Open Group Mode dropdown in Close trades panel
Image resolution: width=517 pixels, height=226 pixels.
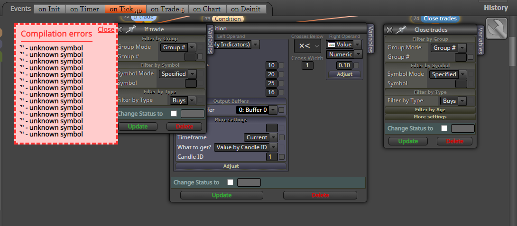point(448,48)
